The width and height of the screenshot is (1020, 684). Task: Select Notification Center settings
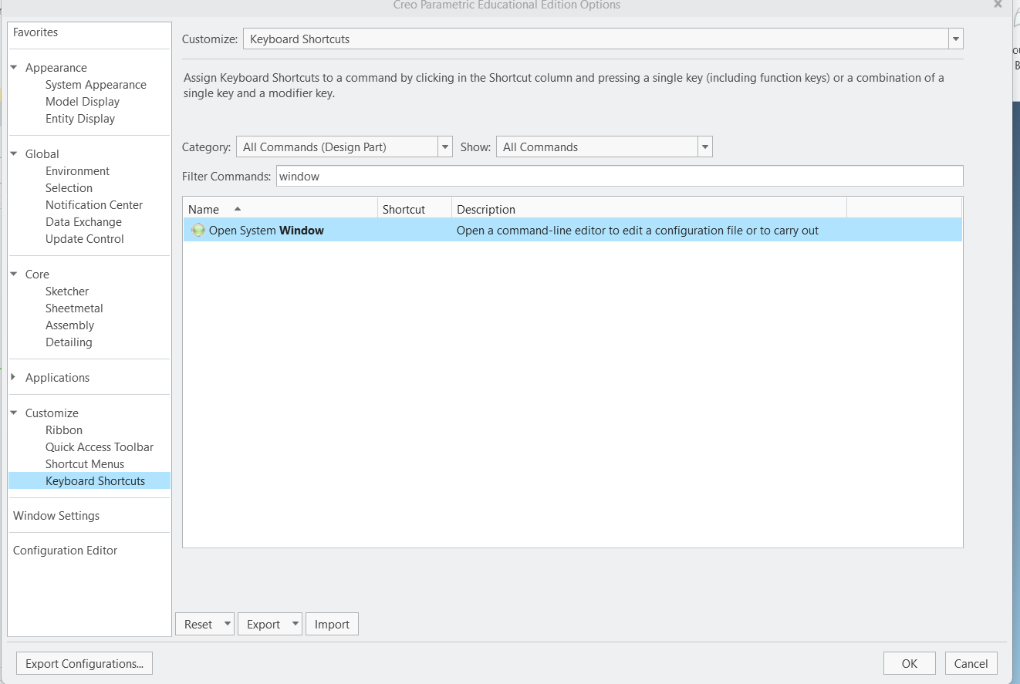[93, 204]
